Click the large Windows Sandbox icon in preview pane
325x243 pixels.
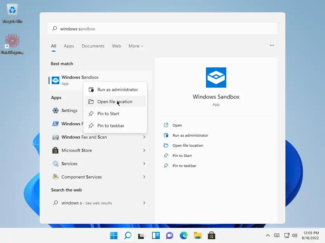[x=216, y=78]
